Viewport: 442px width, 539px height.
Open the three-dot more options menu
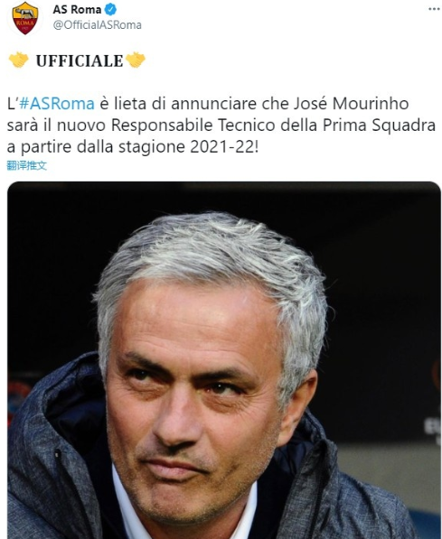[x=434, y=9]
